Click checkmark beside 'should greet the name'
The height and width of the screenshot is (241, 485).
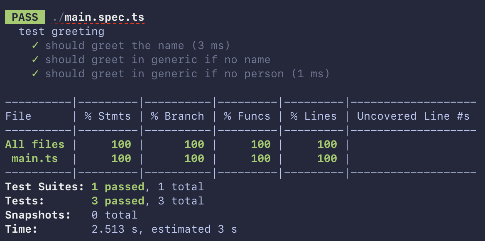point(35,45)
